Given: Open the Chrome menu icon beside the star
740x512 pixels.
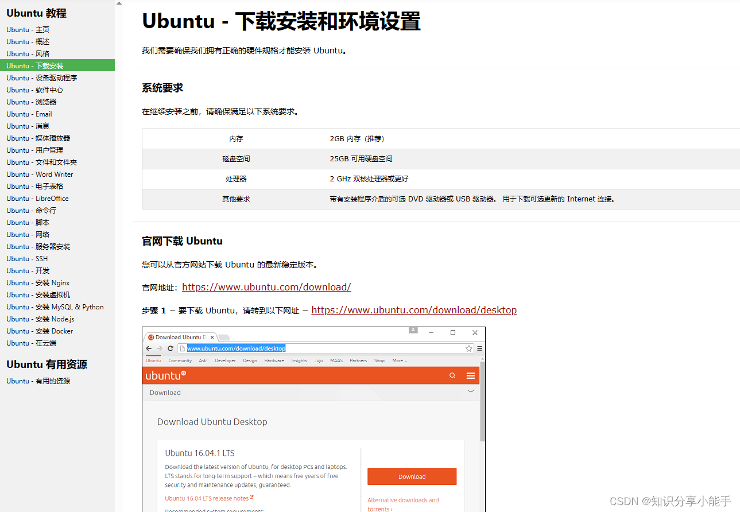Looking at the screenshot, I should (480, 348).
